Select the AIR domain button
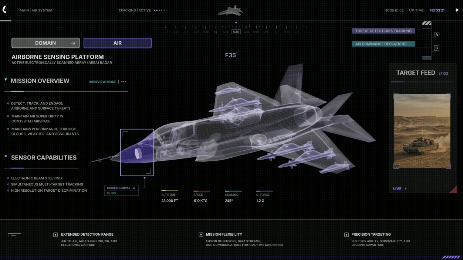This screenshot has width=463, height=260. click(x=118, y=43)
